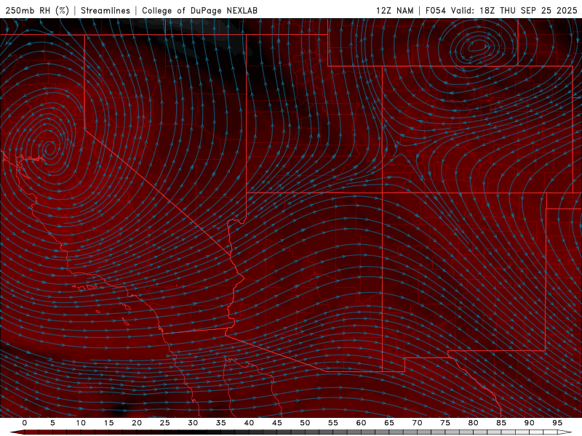Click the '12Z NAM' model label
Viewport: 582px width, 436px height.
click(395, 11)
